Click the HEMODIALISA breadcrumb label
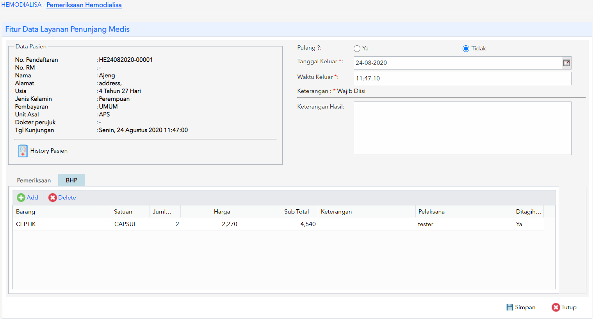593x319 pixels. (x=21, y=5)
